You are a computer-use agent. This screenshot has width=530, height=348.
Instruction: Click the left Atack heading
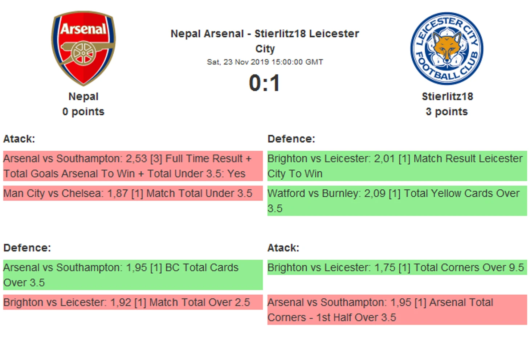[x=19, y=139]
